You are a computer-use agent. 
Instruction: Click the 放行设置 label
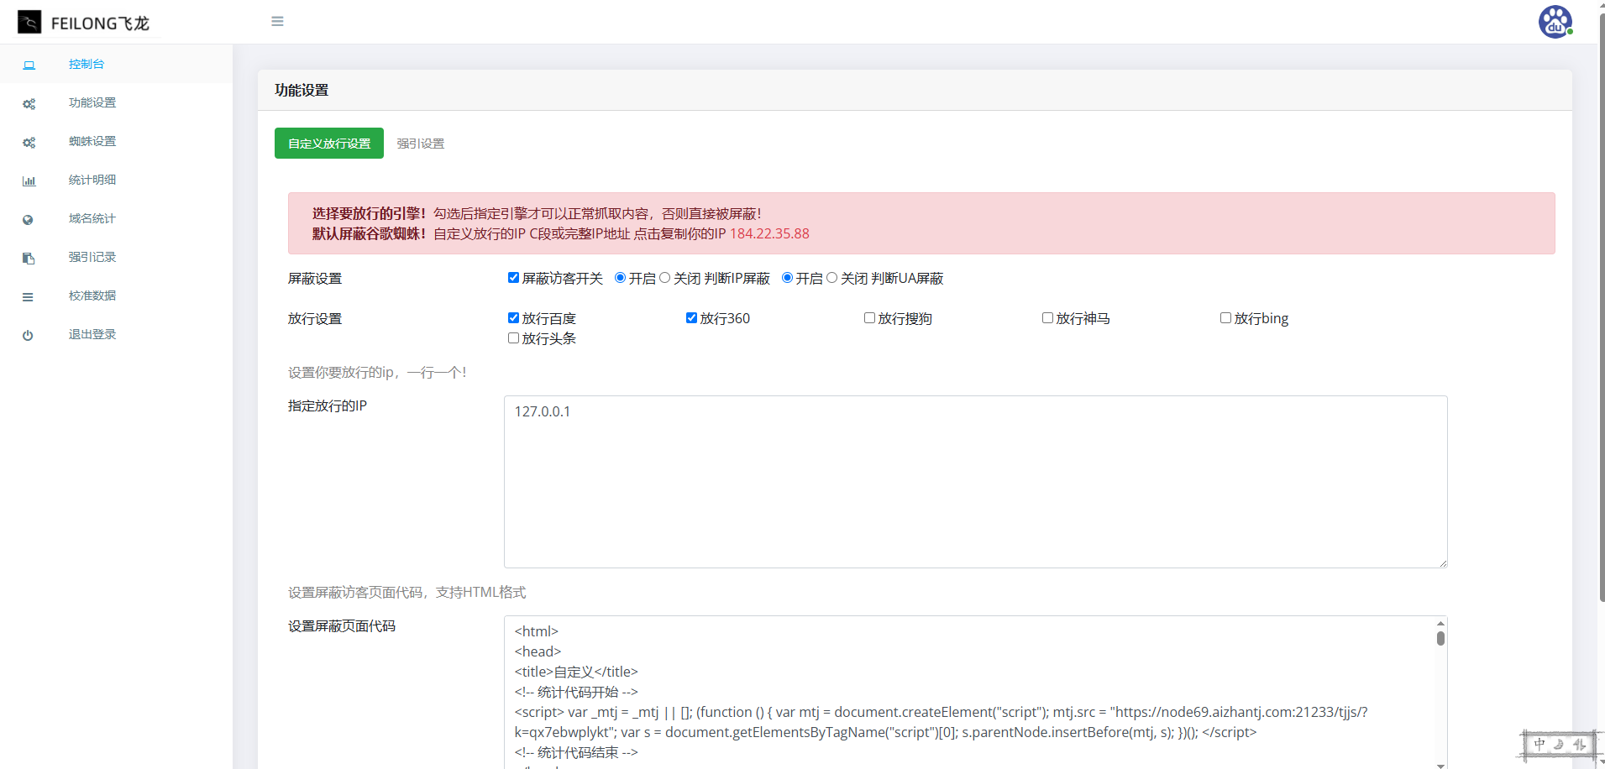pyautogui.click(x=315, y=319)
